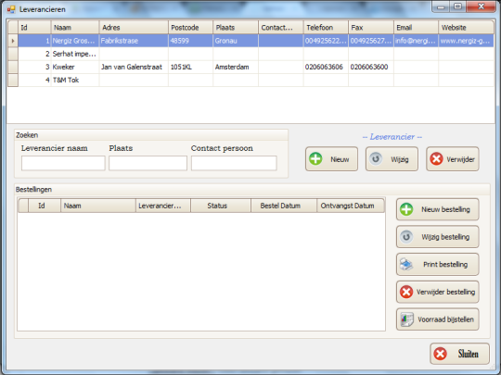The width and height of the screenshot is (501, 375).
Task: Click the 0206063606 phone cell
Action: [x=326, y=67]
